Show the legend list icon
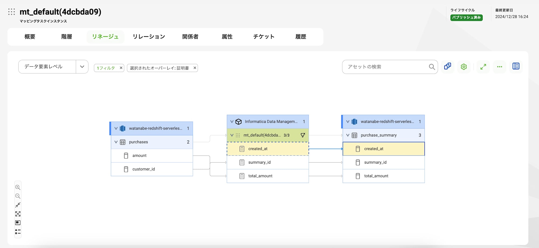Screen dimensions: 539x248 pyautogui.click(x=18, y=232)
